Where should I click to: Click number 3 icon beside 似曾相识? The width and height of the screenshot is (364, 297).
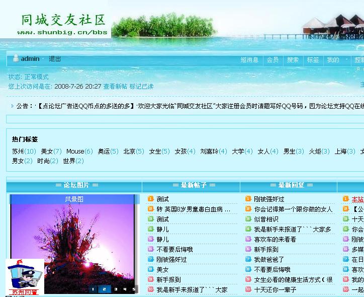tap(248, 219)
